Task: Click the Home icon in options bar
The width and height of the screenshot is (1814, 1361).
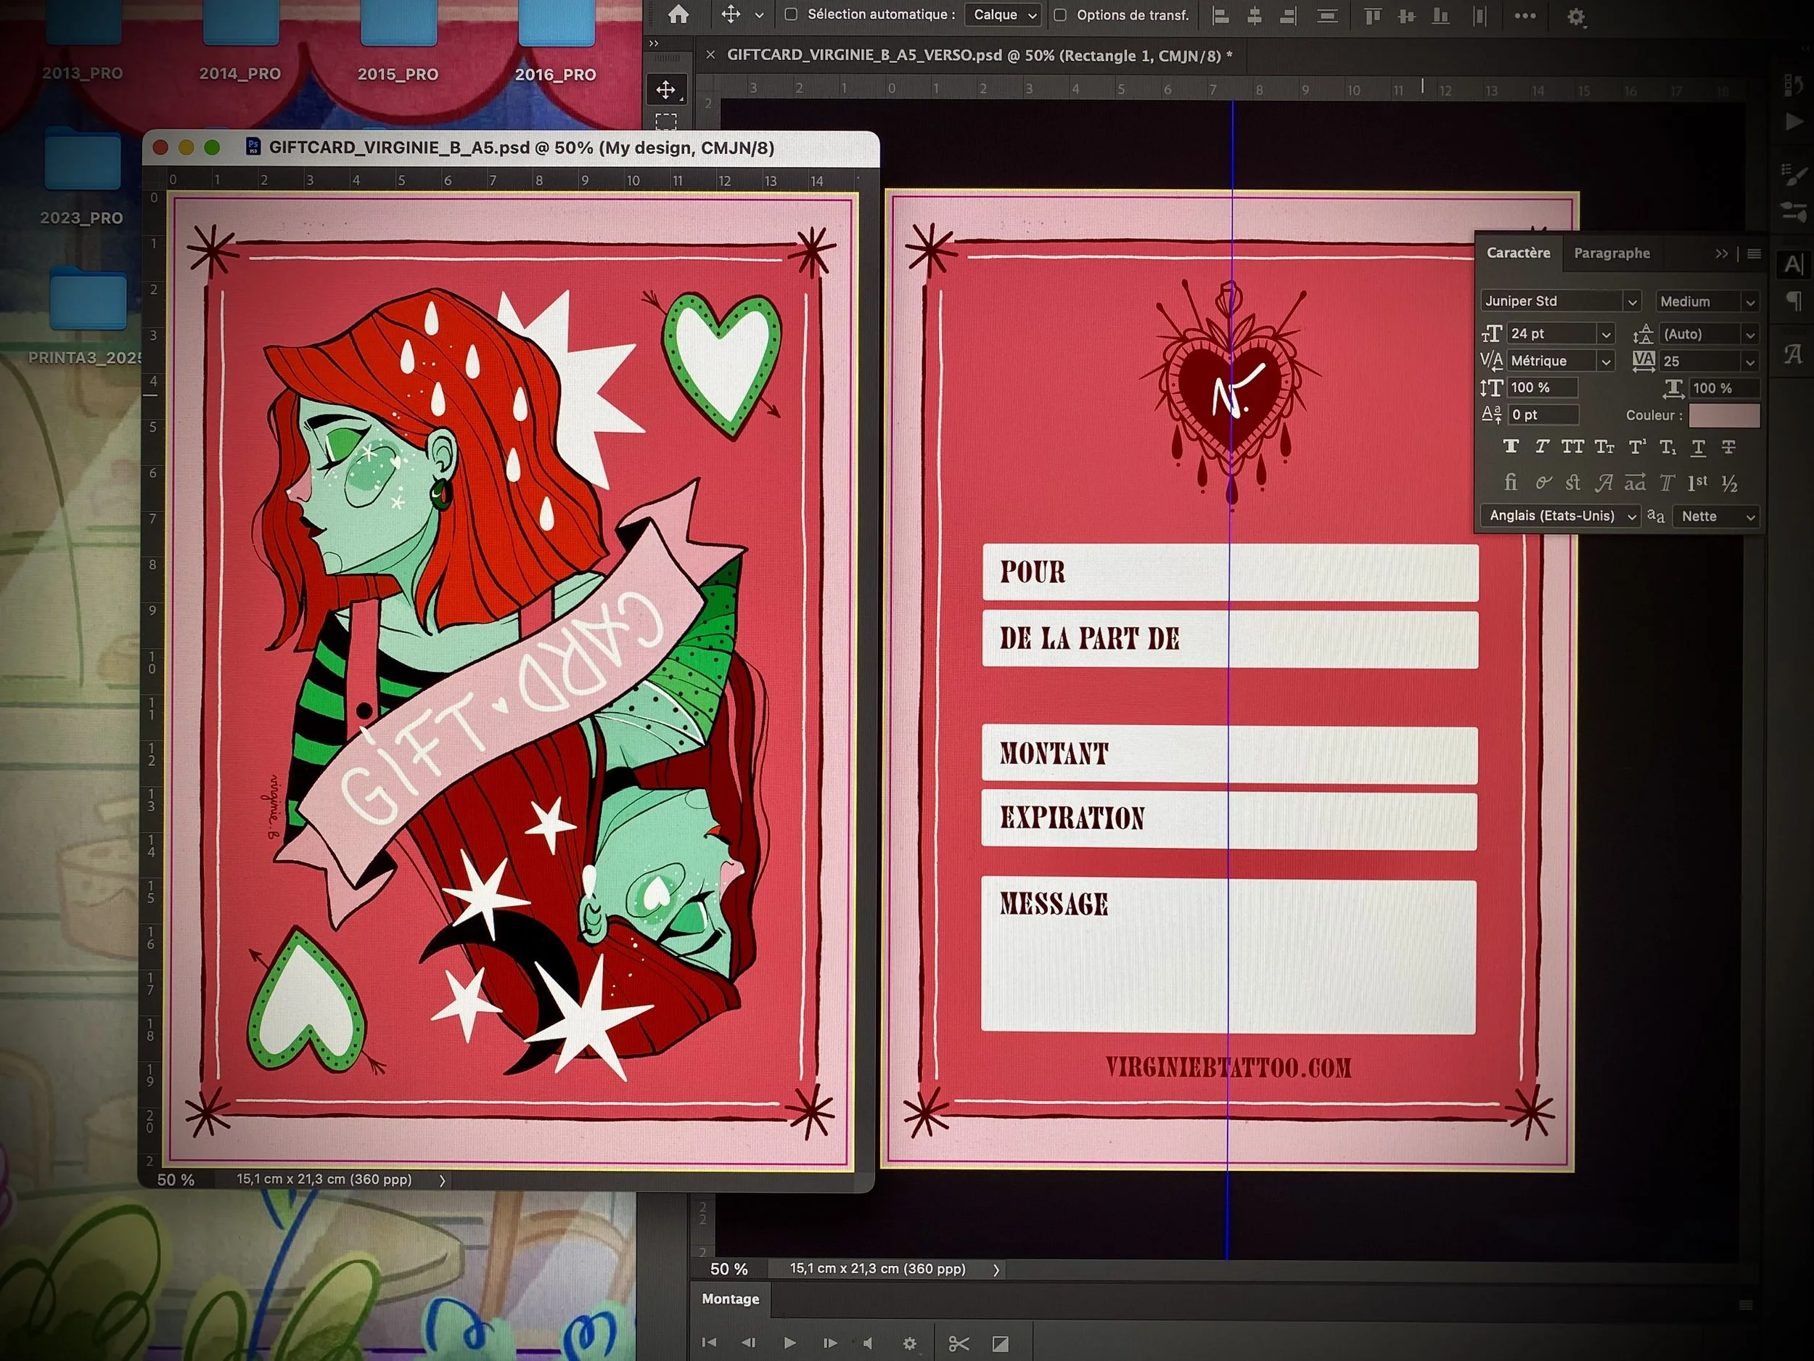Action: 678,15
